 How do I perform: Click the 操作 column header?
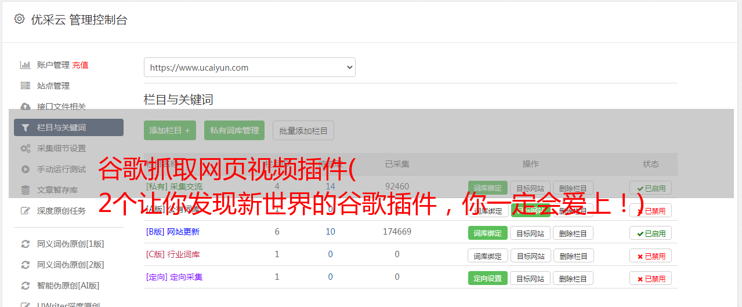[x=530, y=164]
